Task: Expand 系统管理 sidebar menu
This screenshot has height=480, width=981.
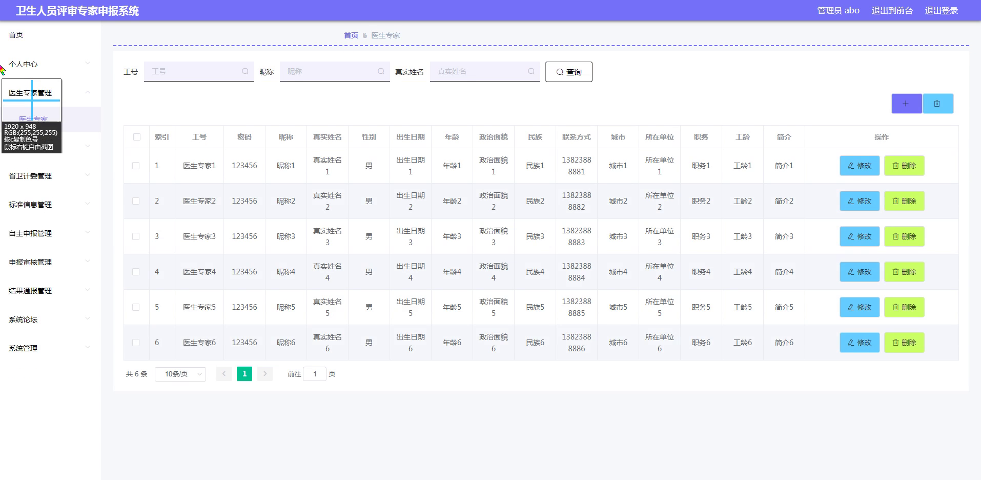Action: 50,348
